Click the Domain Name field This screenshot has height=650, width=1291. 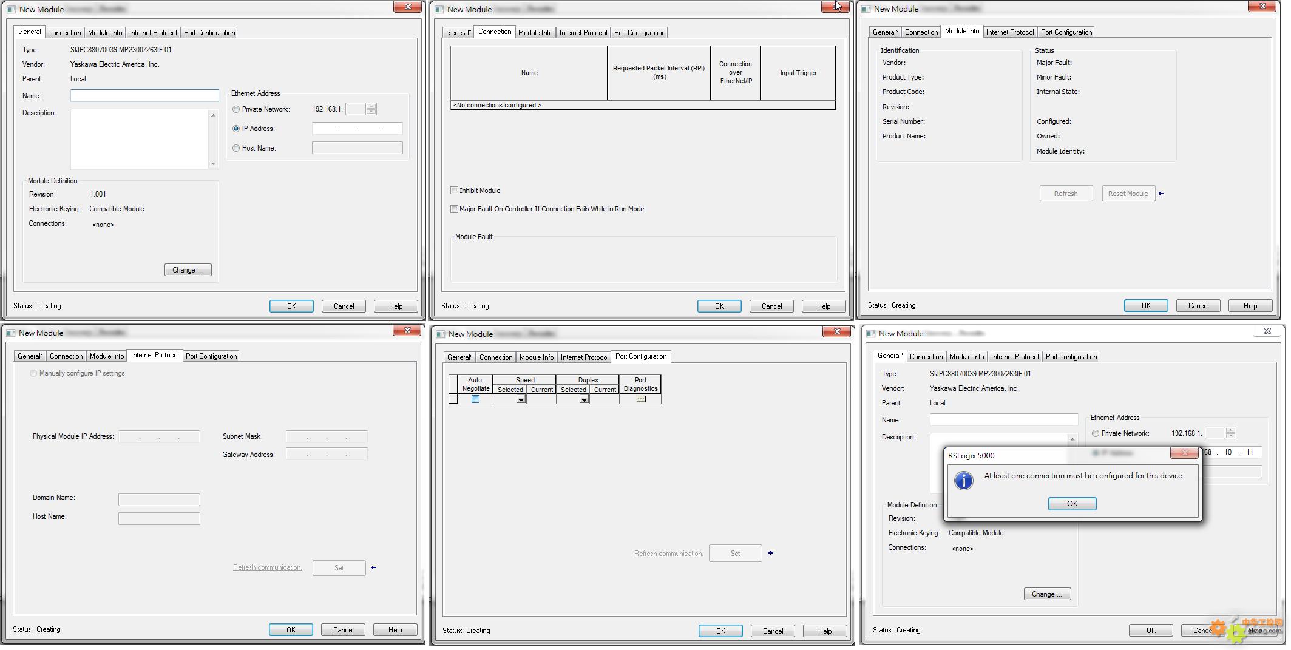point(159,499)
